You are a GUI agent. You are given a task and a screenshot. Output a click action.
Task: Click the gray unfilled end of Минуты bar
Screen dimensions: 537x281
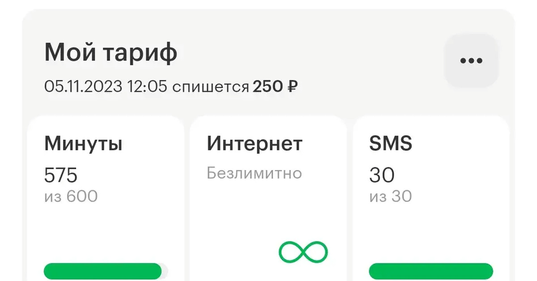pos(165,271)
